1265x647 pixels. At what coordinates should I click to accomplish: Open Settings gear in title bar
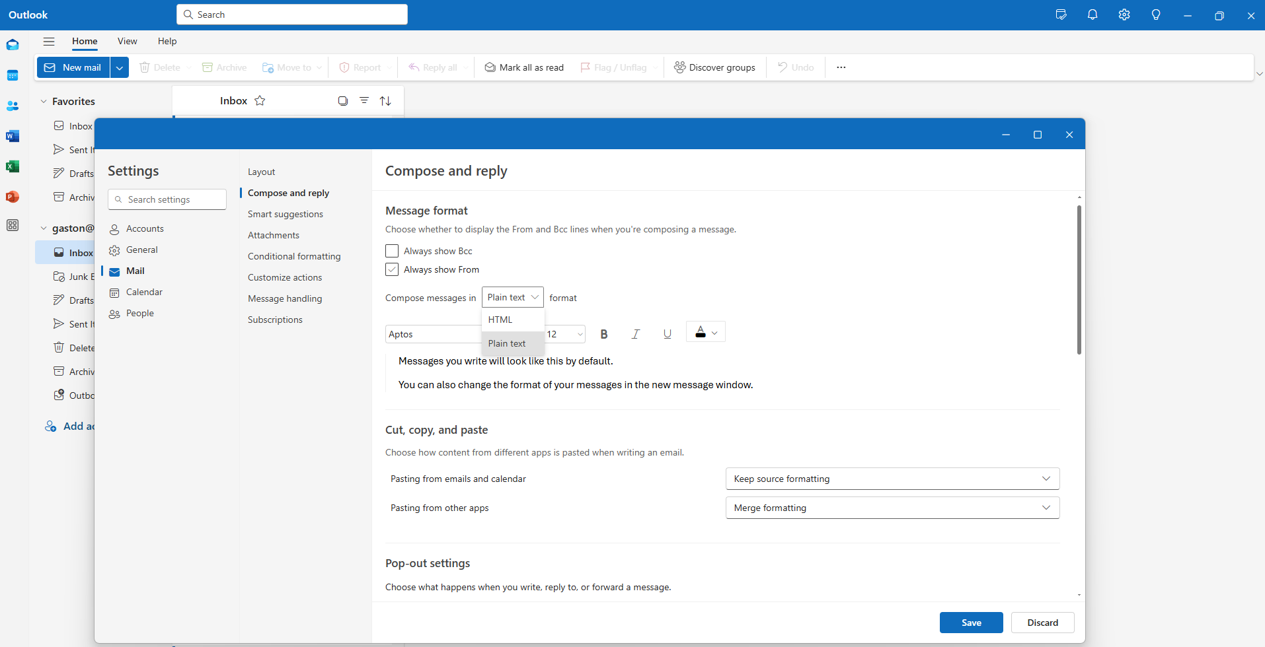coord(1124,15)
